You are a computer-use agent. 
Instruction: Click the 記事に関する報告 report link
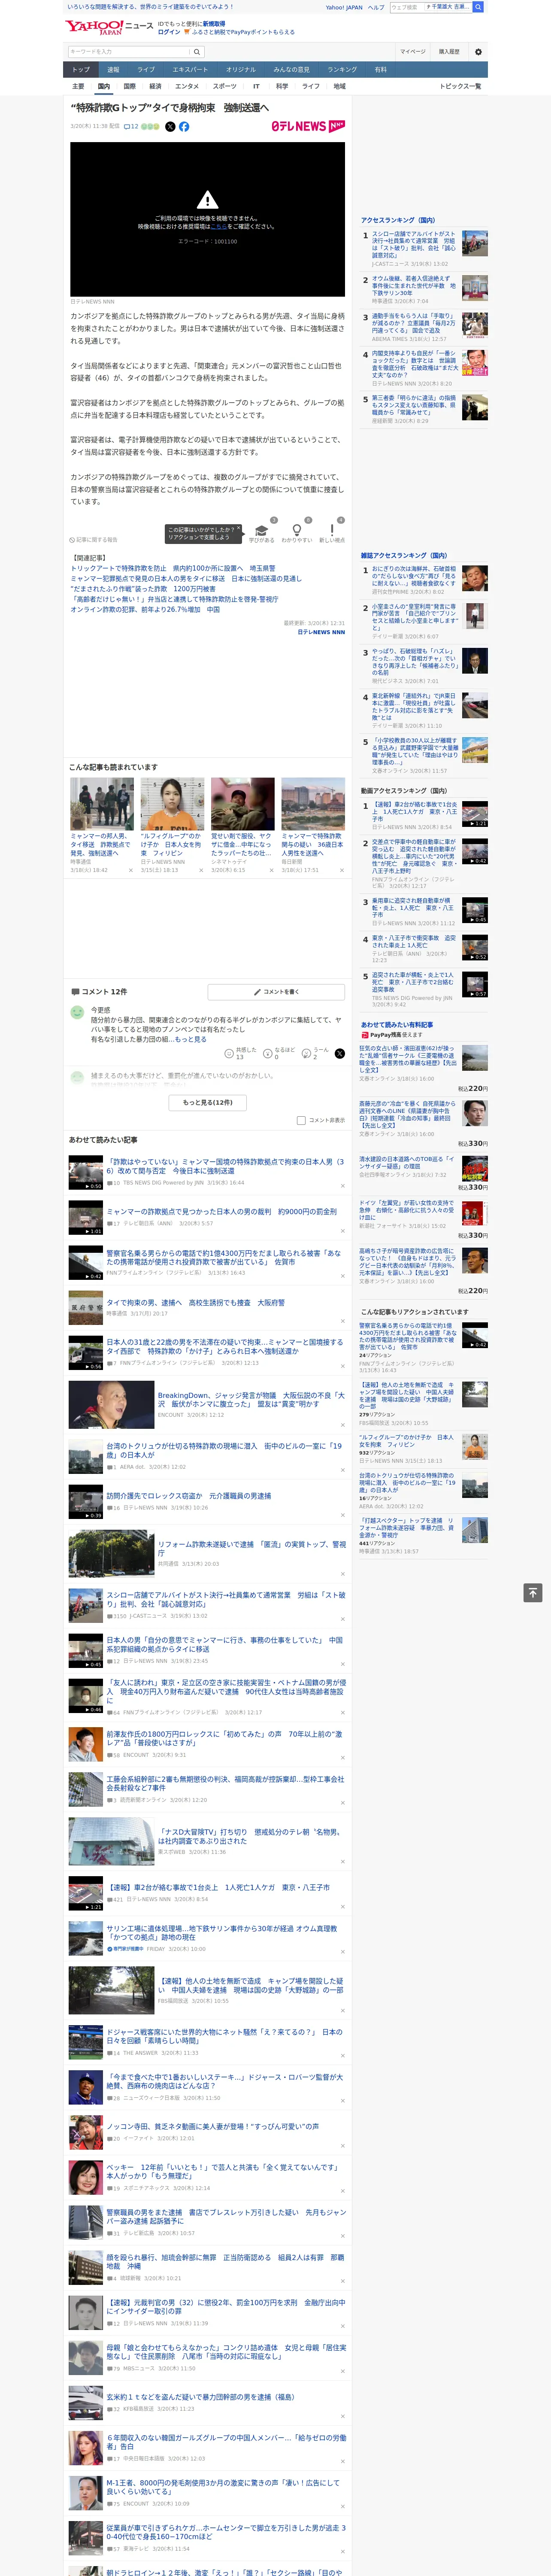(x=94, y=540)
